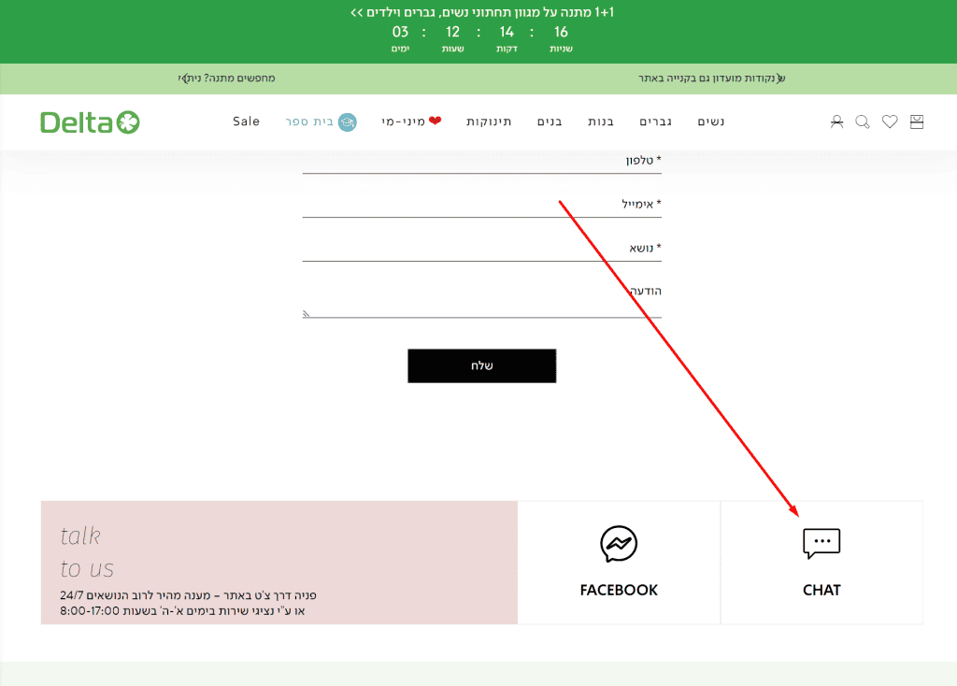957x686 pixels.
Task: Open the Sale menu item
Action: [247, 121]
